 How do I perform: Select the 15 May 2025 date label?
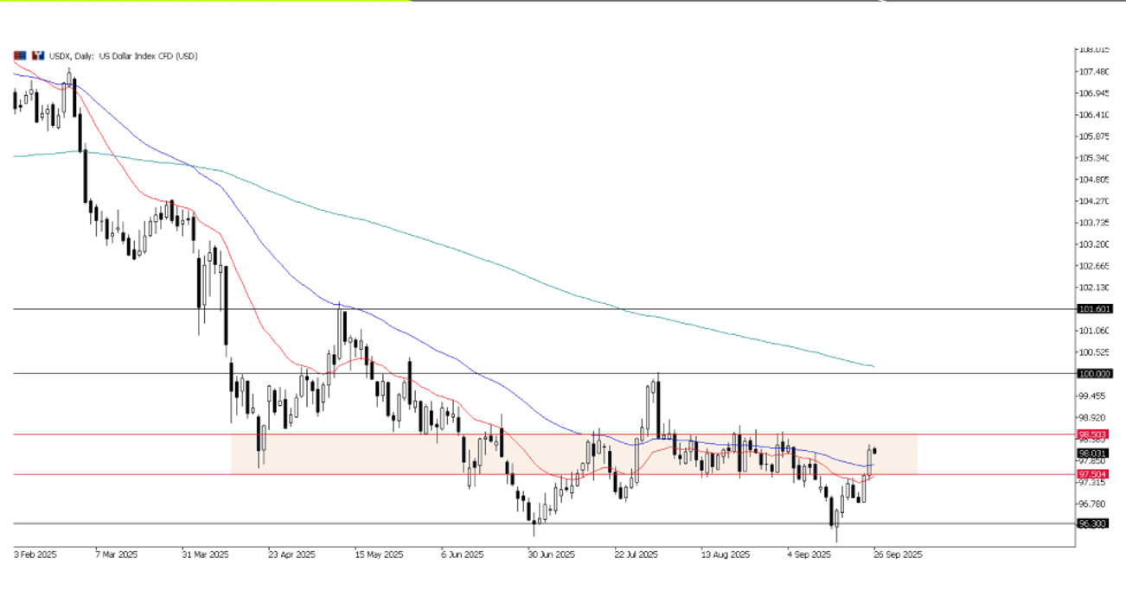tap(381, 555)
